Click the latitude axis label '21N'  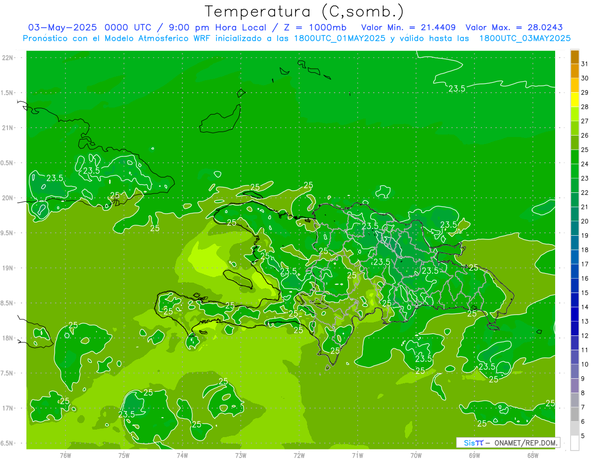[7, 128]
